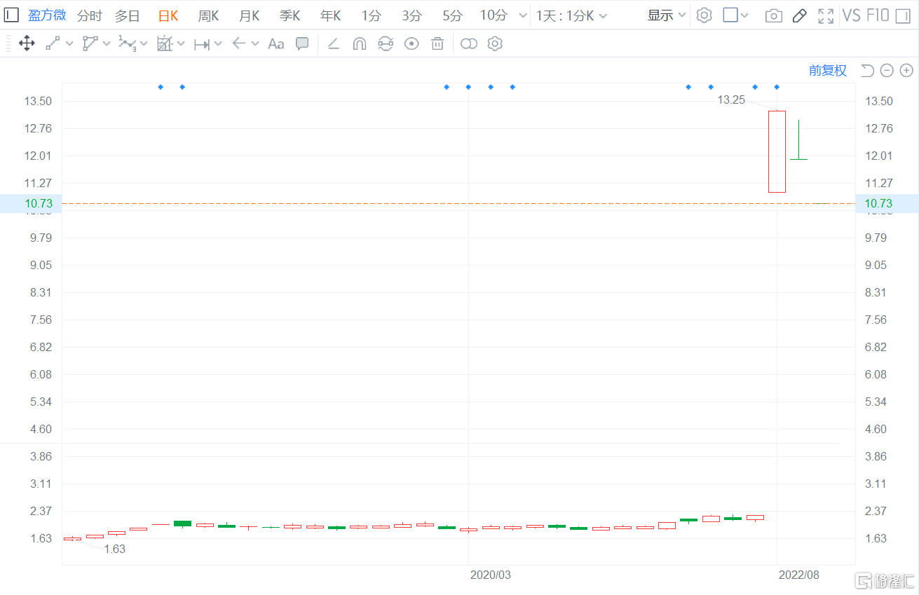Image resolution: width=919 pixels, height=595 pixels.
Task: Select the polygon shape drawing tool
Action: coord(90,44)
